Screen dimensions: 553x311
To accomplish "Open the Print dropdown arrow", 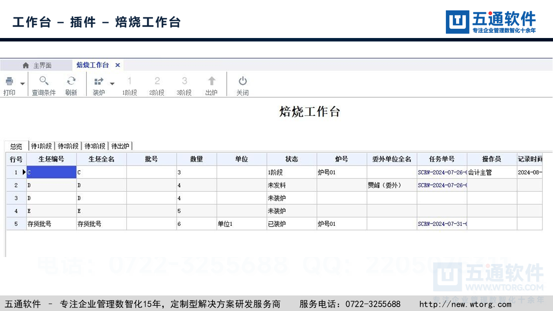I will click(22, 83).
